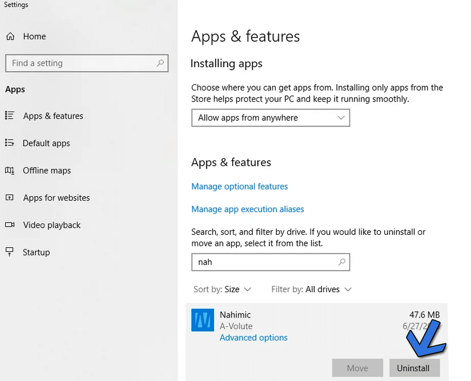Click the Apps for websites icon
The height and width of the screenshot is (381, 471).
(x=9, y=198)
